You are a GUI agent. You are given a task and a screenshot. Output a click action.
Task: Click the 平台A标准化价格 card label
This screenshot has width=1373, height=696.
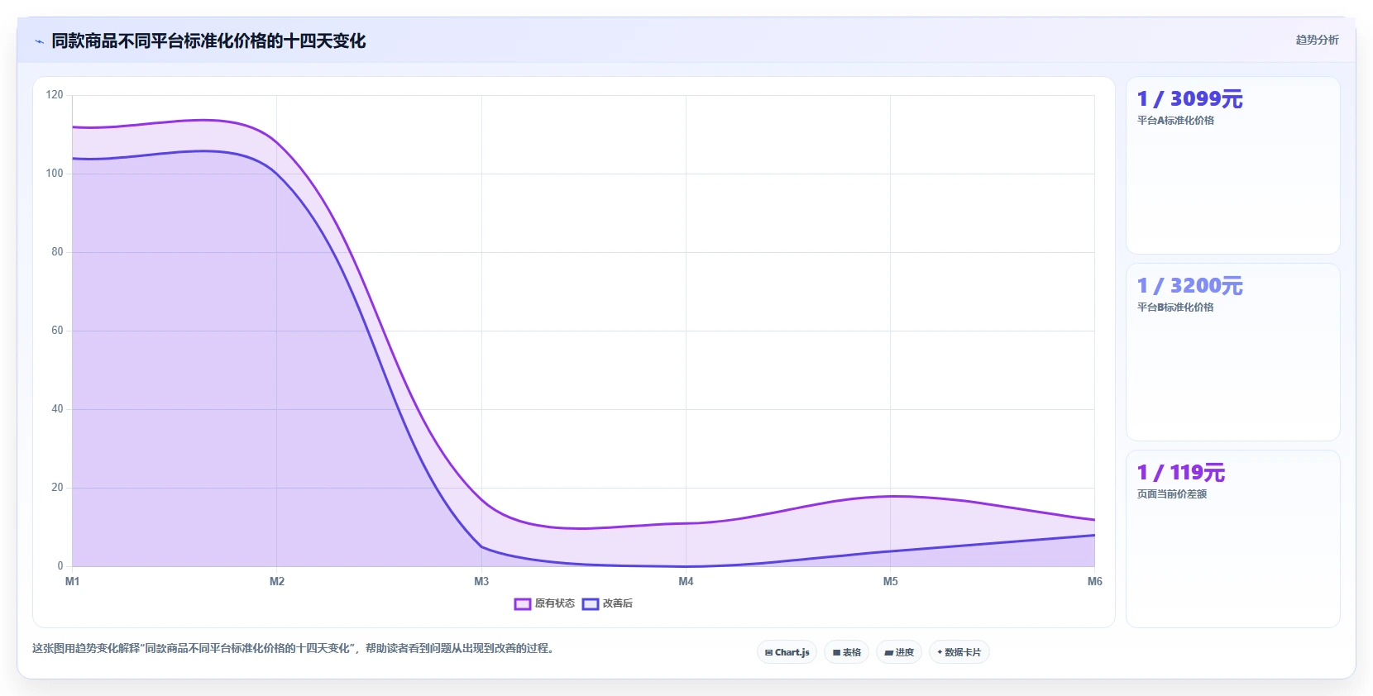point(1175,121)
